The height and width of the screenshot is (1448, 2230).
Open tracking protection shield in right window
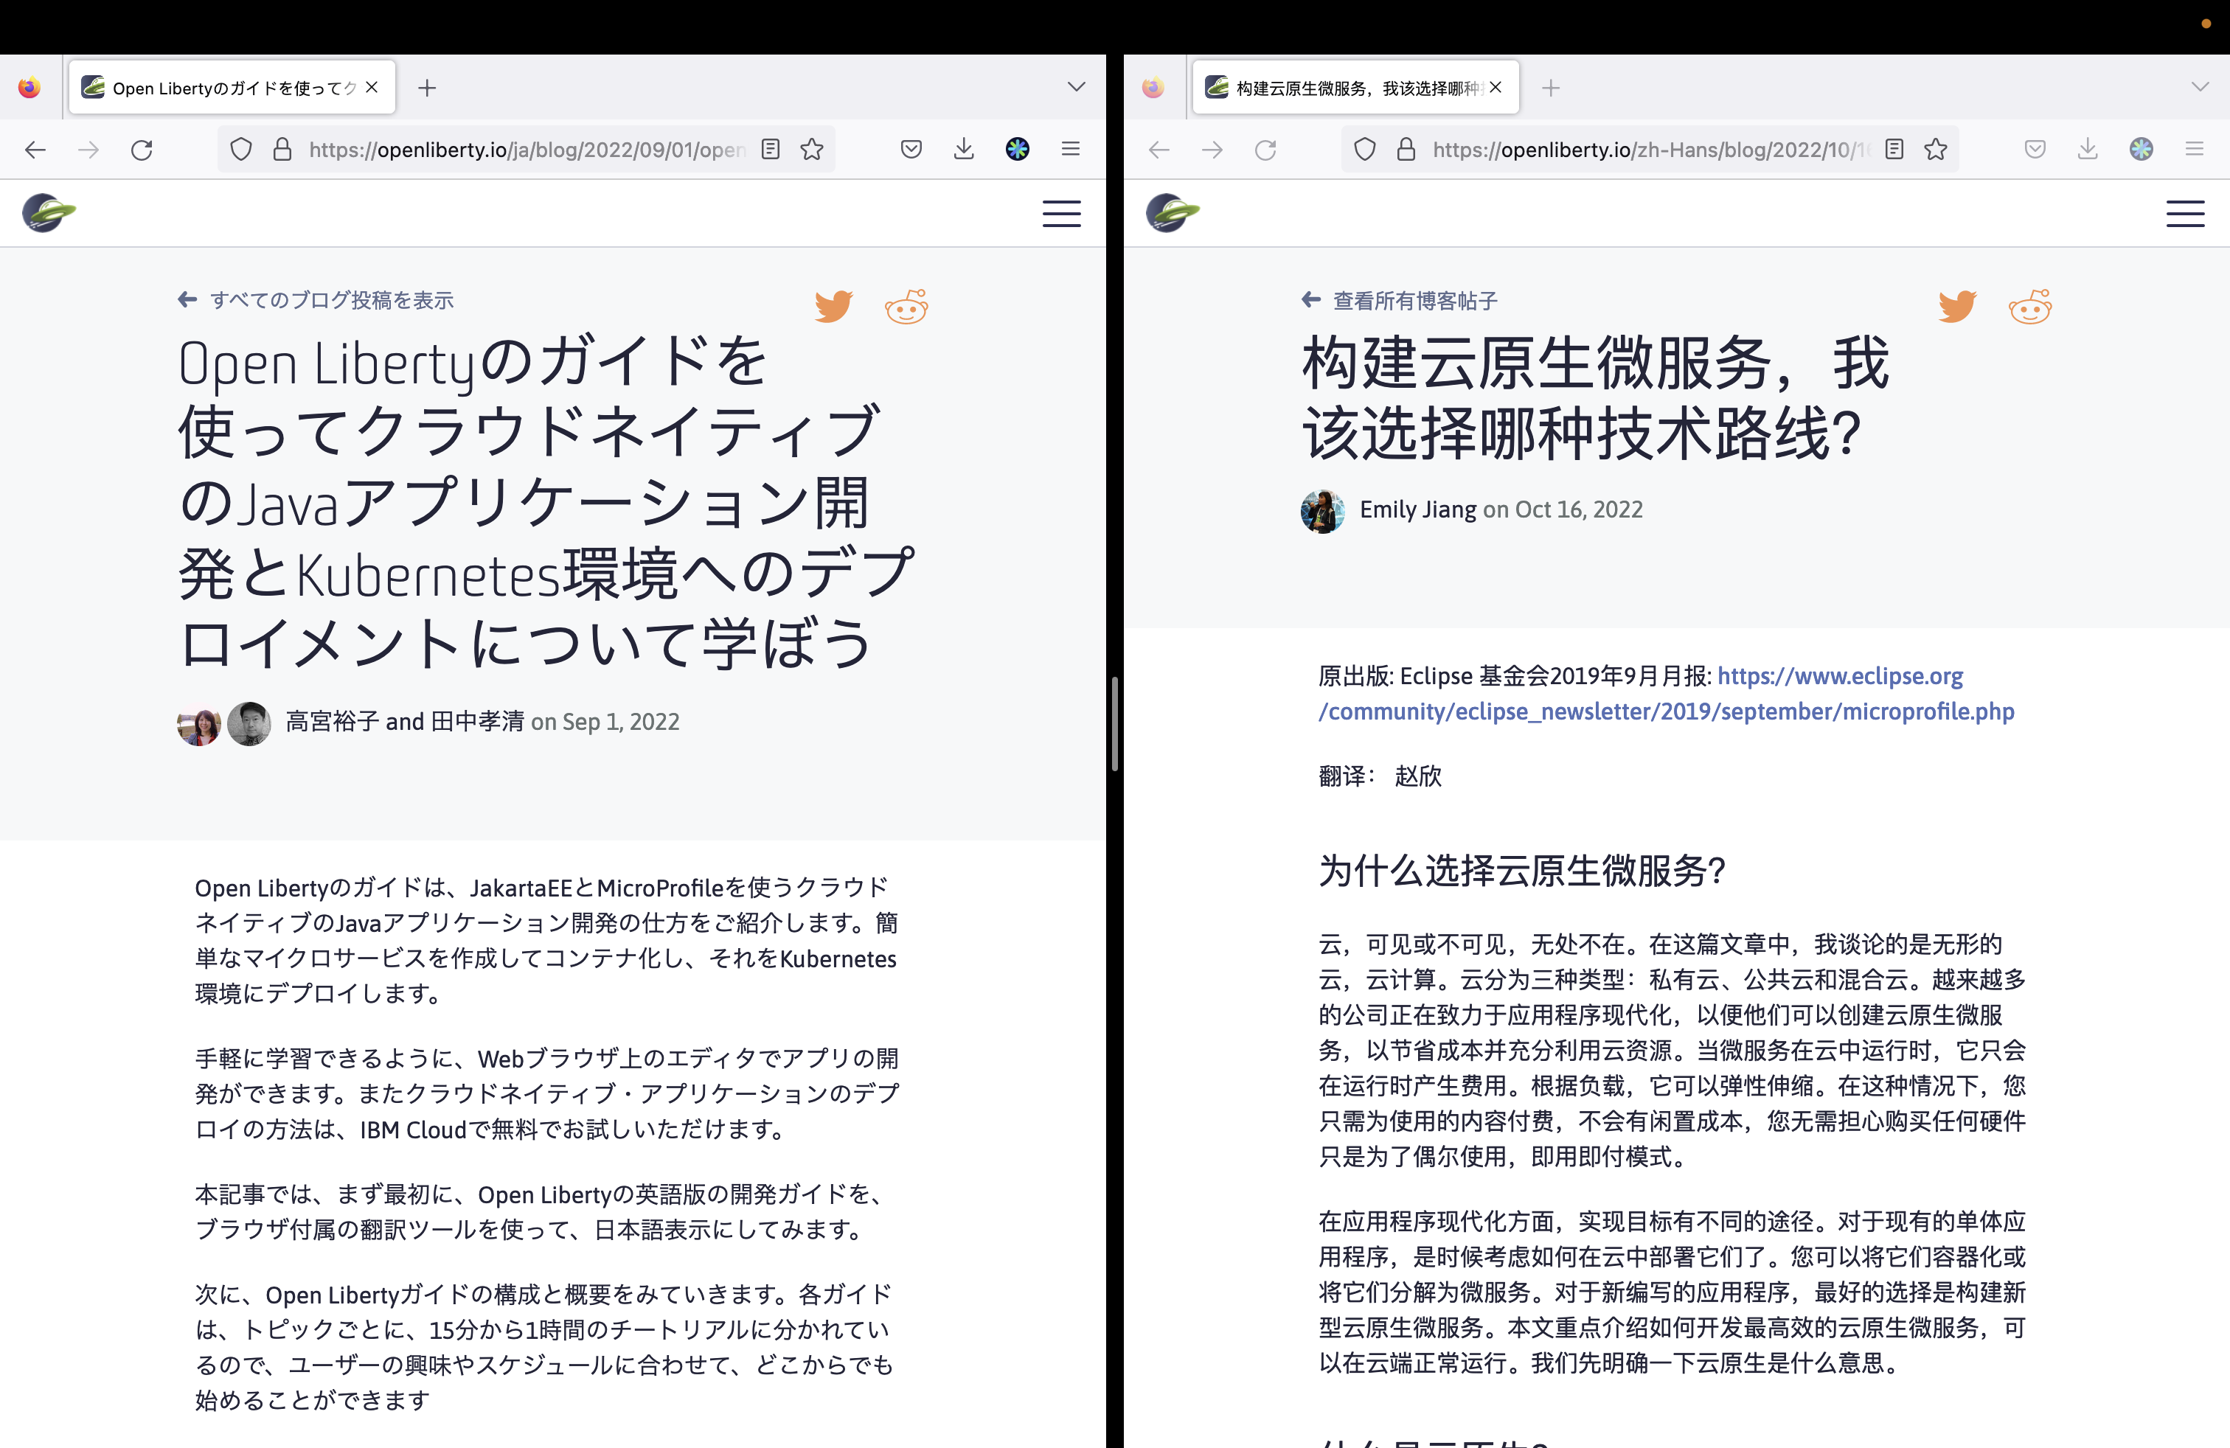(x=1364, y=150)
